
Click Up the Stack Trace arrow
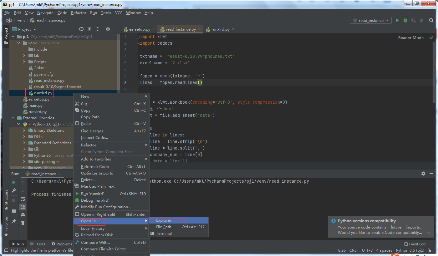coord(23,182)
